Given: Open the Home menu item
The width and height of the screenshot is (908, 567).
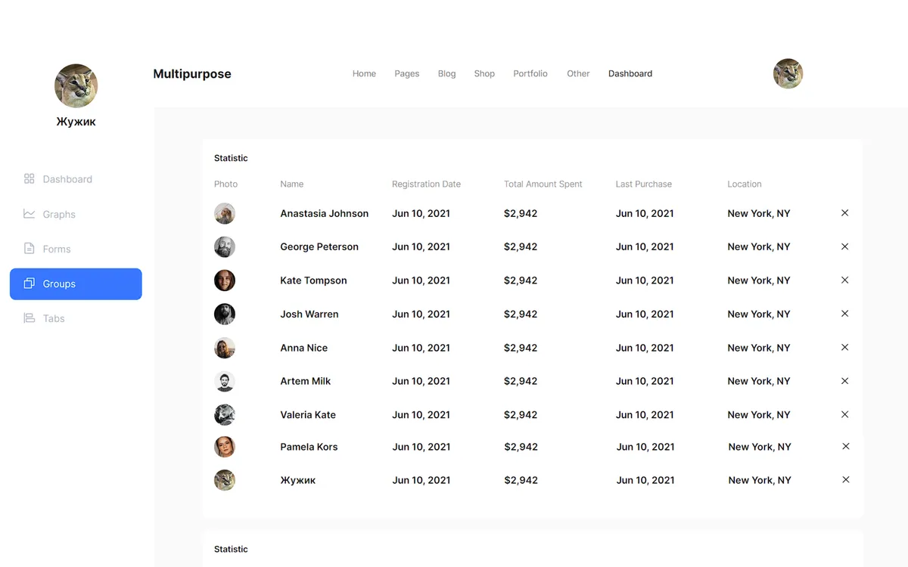Looking at the screenshot, I should click(x=364, y=73).
